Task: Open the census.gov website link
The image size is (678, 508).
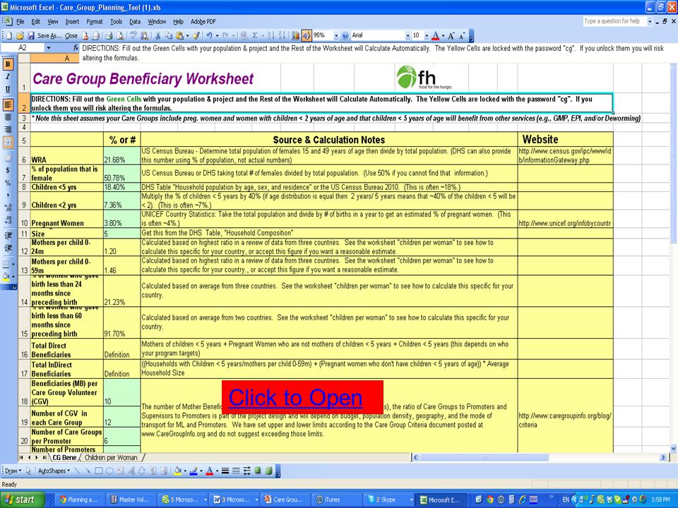Action: tap(565, 155)
